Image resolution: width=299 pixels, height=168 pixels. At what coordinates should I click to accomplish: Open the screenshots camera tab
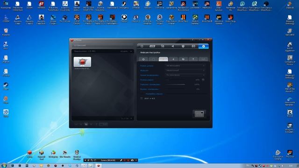pos(193,46)
